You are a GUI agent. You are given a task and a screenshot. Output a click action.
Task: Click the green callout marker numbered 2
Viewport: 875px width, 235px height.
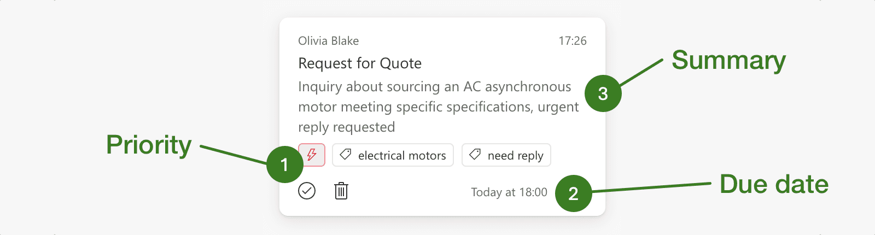pyautogui.click(x=573, y=193)
